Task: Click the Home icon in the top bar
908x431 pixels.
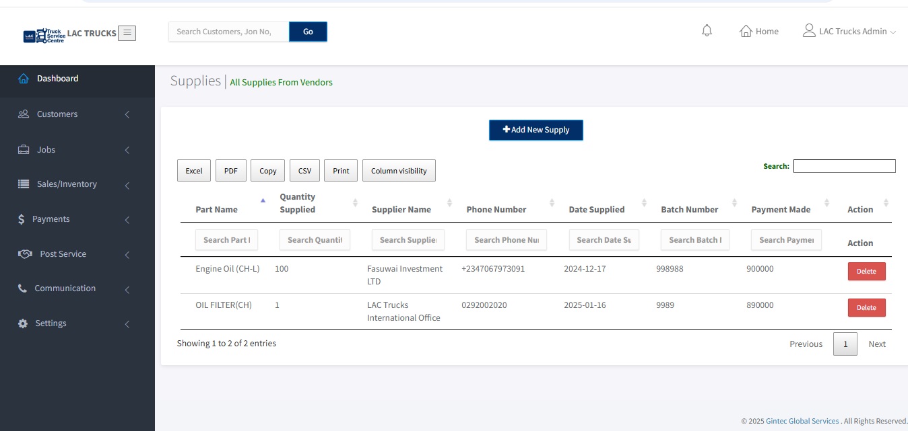Action: pyautogui.click(x=746, y=31)
